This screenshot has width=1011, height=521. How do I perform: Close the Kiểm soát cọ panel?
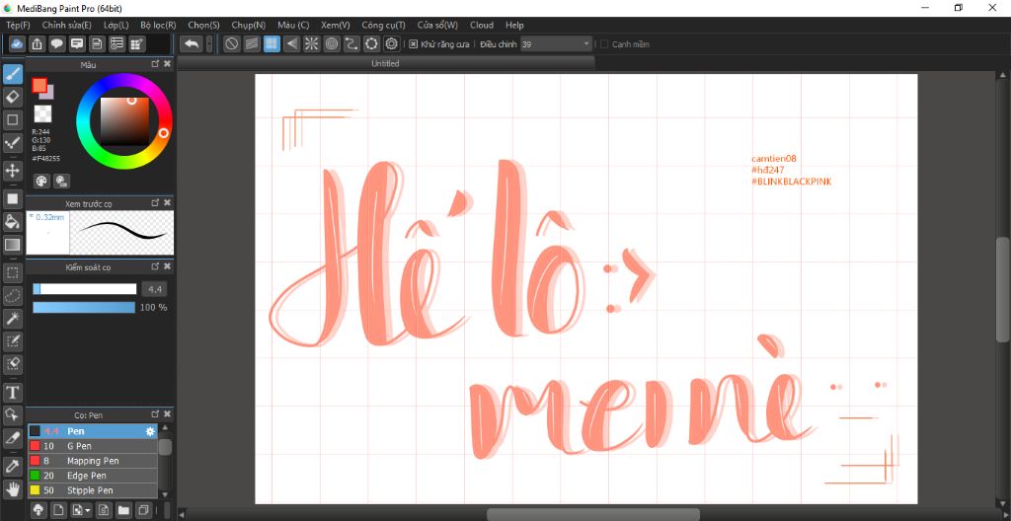click(x=168, y=266)
